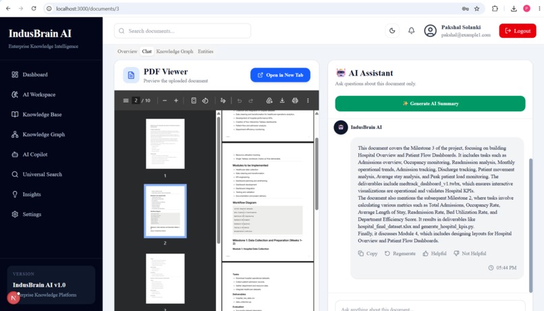Select the PDF draw annotation tool

pos(223,101)
